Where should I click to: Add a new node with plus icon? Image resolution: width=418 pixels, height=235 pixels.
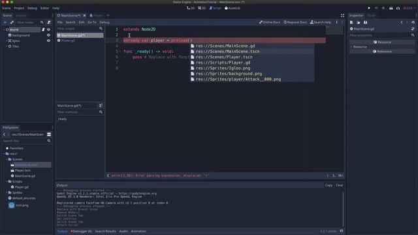5,23
